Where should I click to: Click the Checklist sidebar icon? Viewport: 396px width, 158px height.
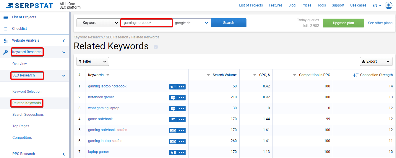pyautogui.click(x=6, y=29)
